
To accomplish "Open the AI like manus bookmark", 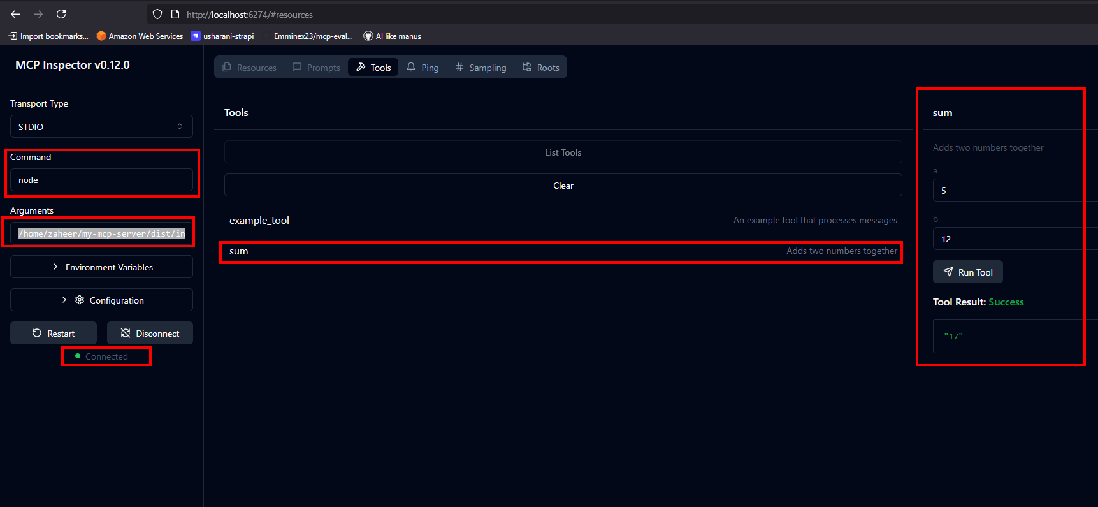I will pyautogui.click(x=392, y=36).
